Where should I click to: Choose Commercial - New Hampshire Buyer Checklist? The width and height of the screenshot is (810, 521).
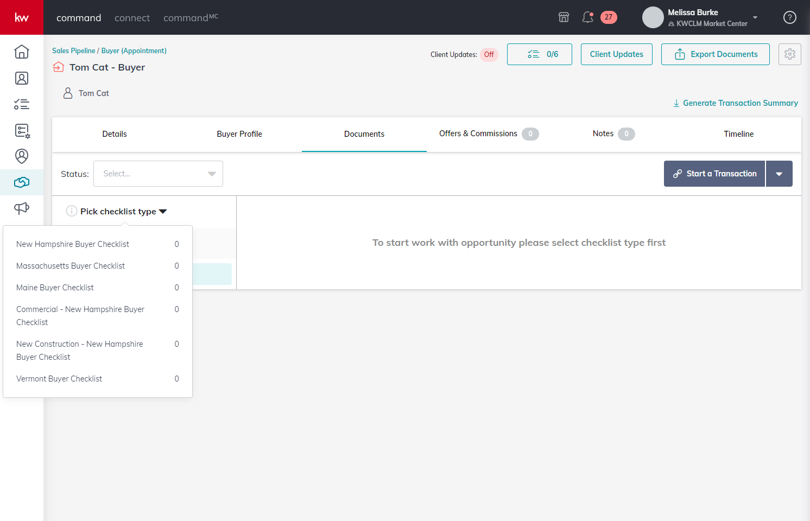[x=98, y=316]
